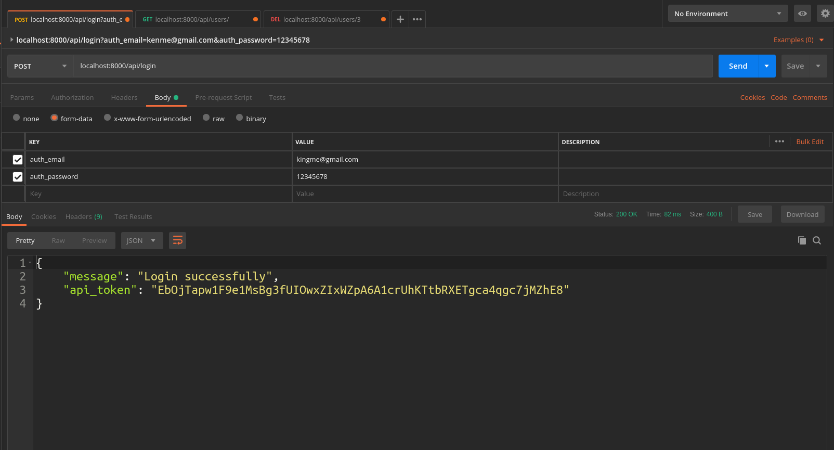
Task: Open tab options three-dots menu
Action: (x=417, y=19)
